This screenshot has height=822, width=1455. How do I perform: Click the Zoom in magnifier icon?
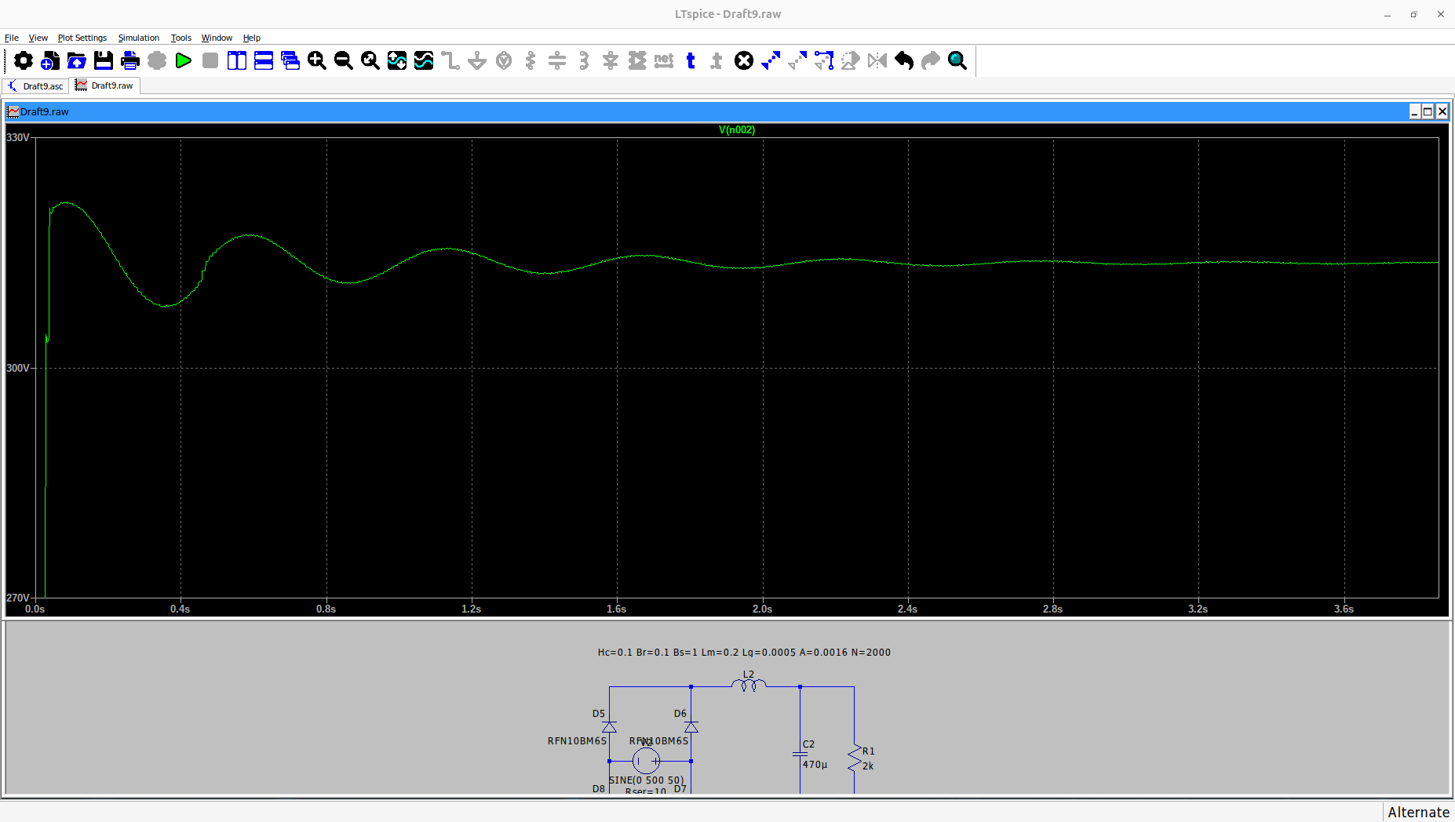point(317,60)
